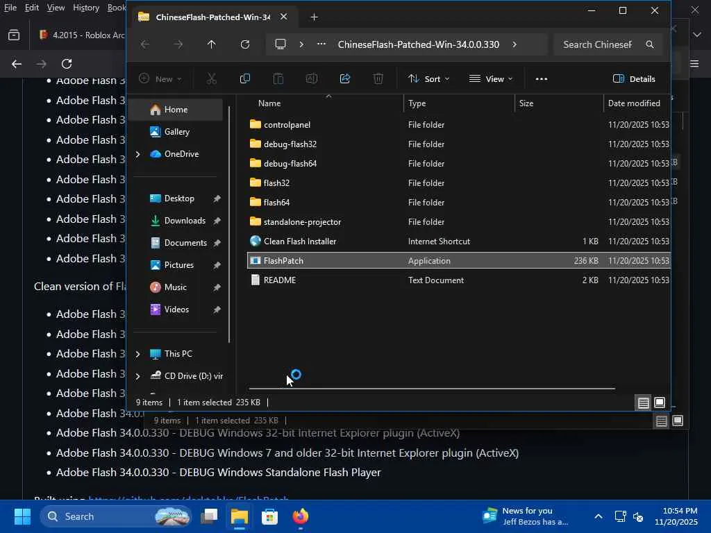Select Gallery in navigation pane
Viewport: 711px width, 533px height.
[177, 132]
